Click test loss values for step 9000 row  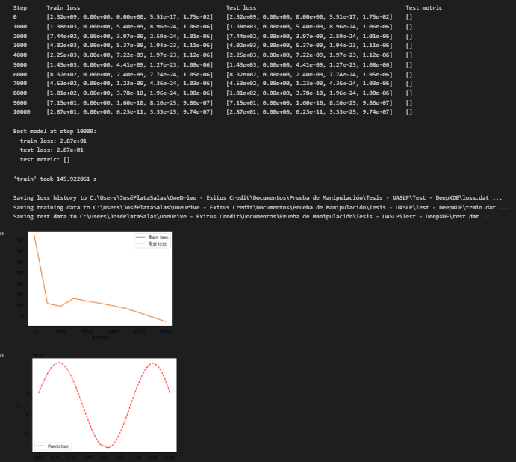[x=309, y=103]
